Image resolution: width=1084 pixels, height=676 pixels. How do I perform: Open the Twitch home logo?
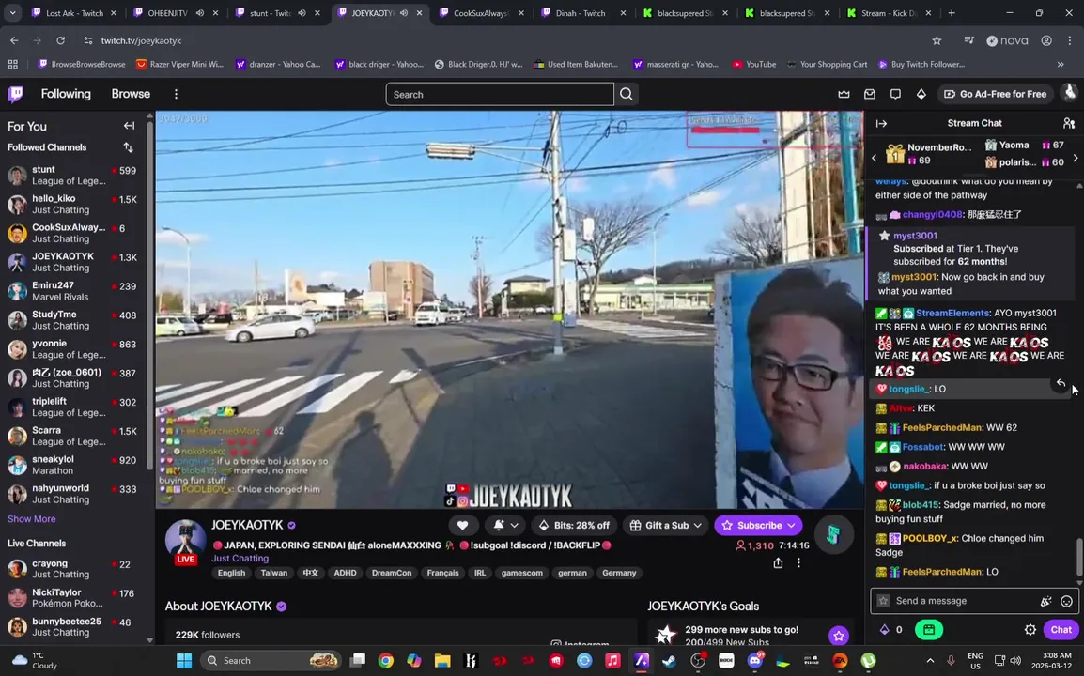click(x=15, y=93)
